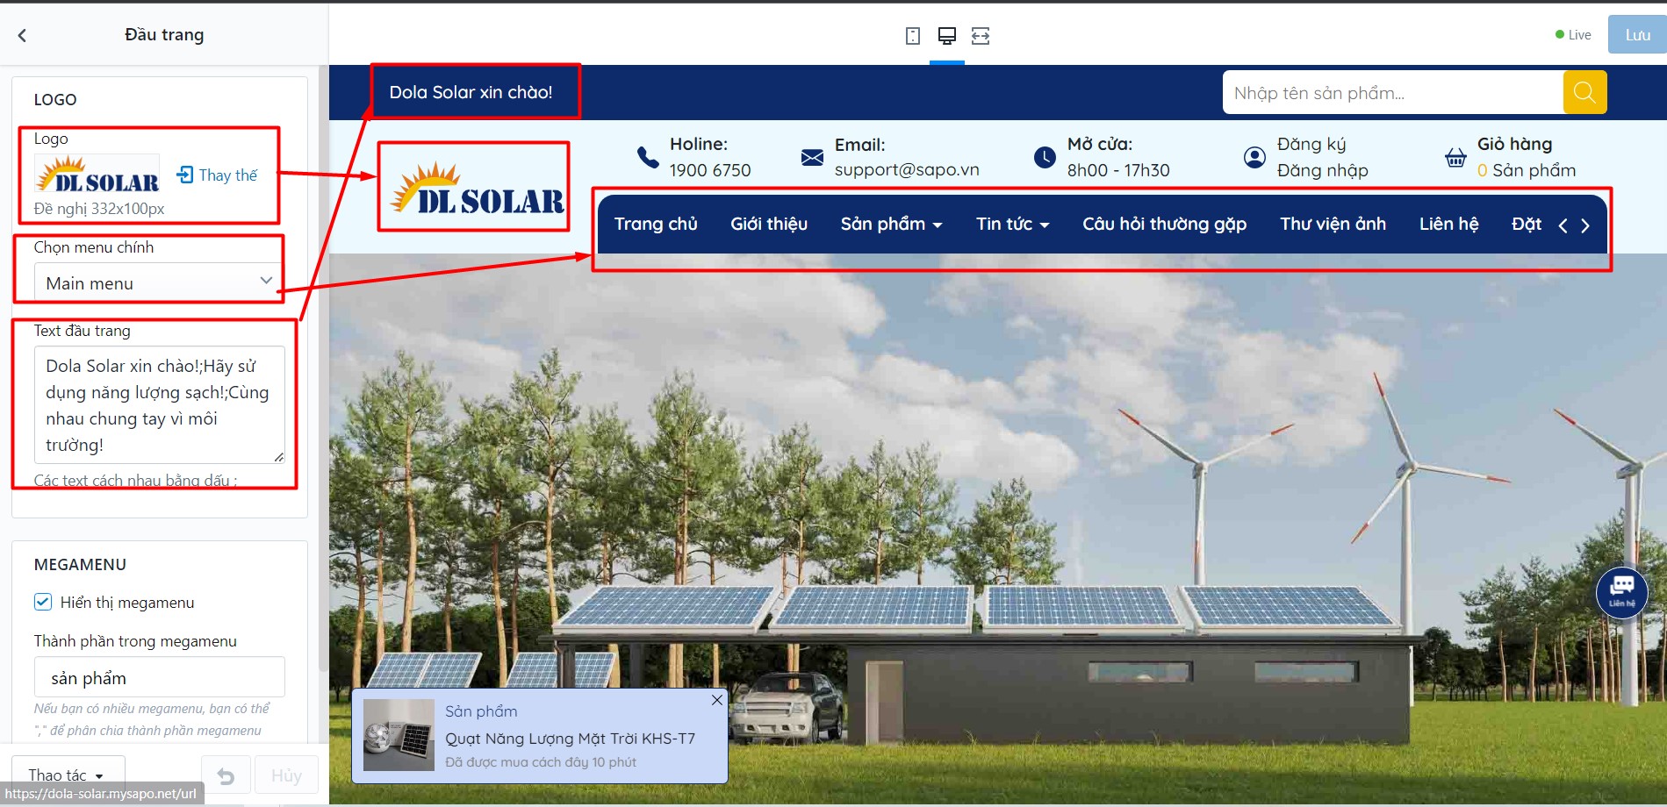Click the replace icon beside Thay thế
The image size is (1667, 807).
pos(185,175)
